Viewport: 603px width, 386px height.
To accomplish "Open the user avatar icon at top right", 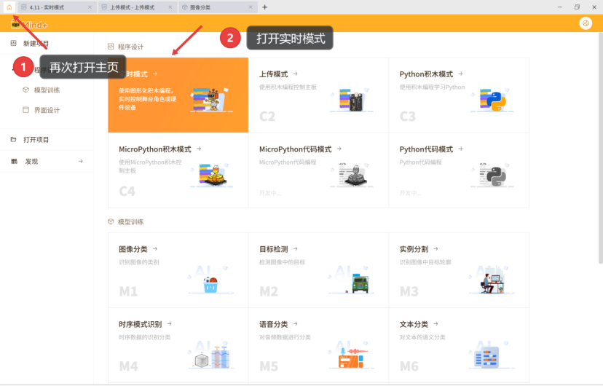I will 586,23.
